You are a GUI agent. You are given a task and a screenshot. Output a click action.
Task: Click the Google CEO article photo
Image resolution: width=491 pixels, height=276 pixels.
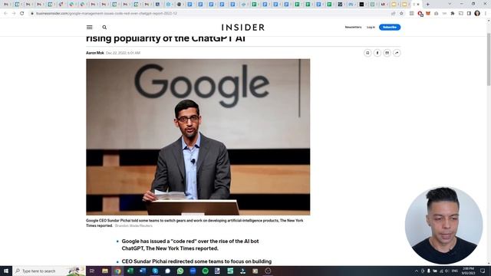click(198, 136)
